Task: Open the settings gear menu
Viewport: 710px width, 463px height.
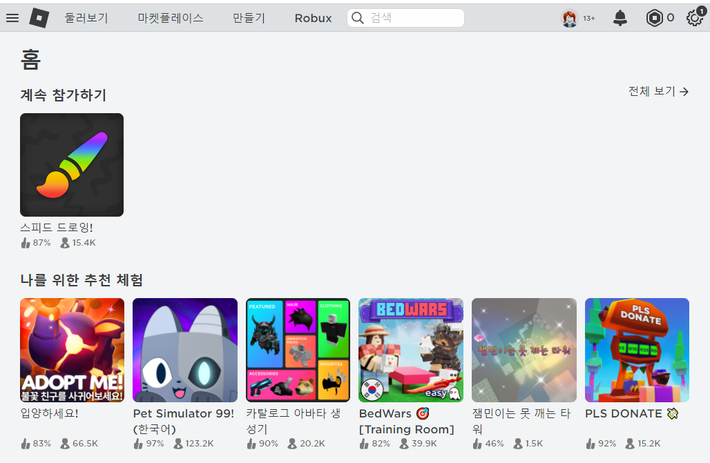Action: click(x=694, y=18)
